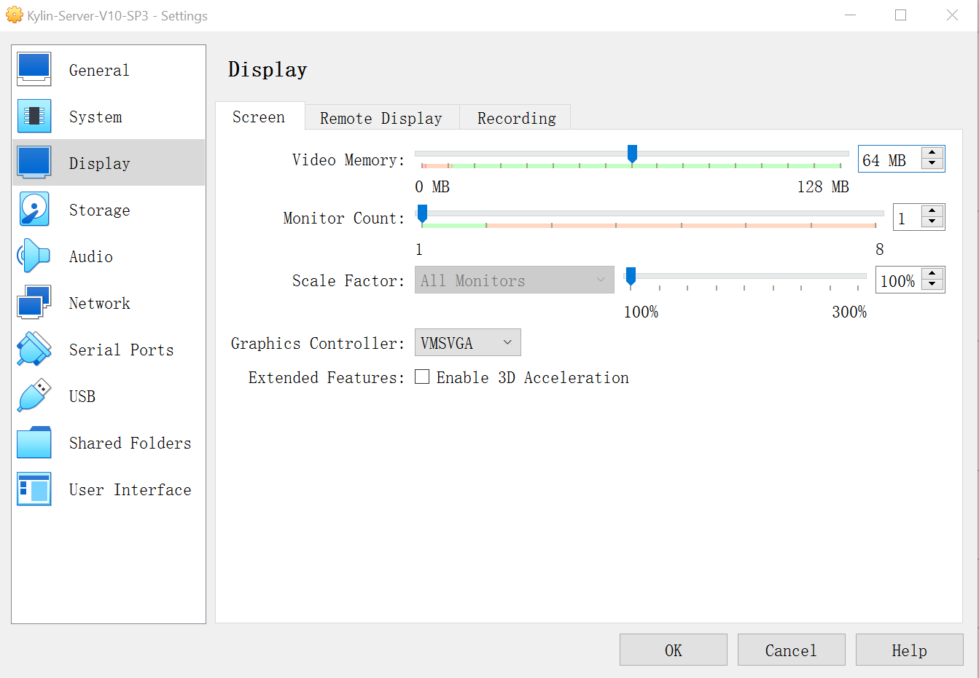Open Shared Folders settings
Viewport: 979px width, 678px height.
click(109, 442)
